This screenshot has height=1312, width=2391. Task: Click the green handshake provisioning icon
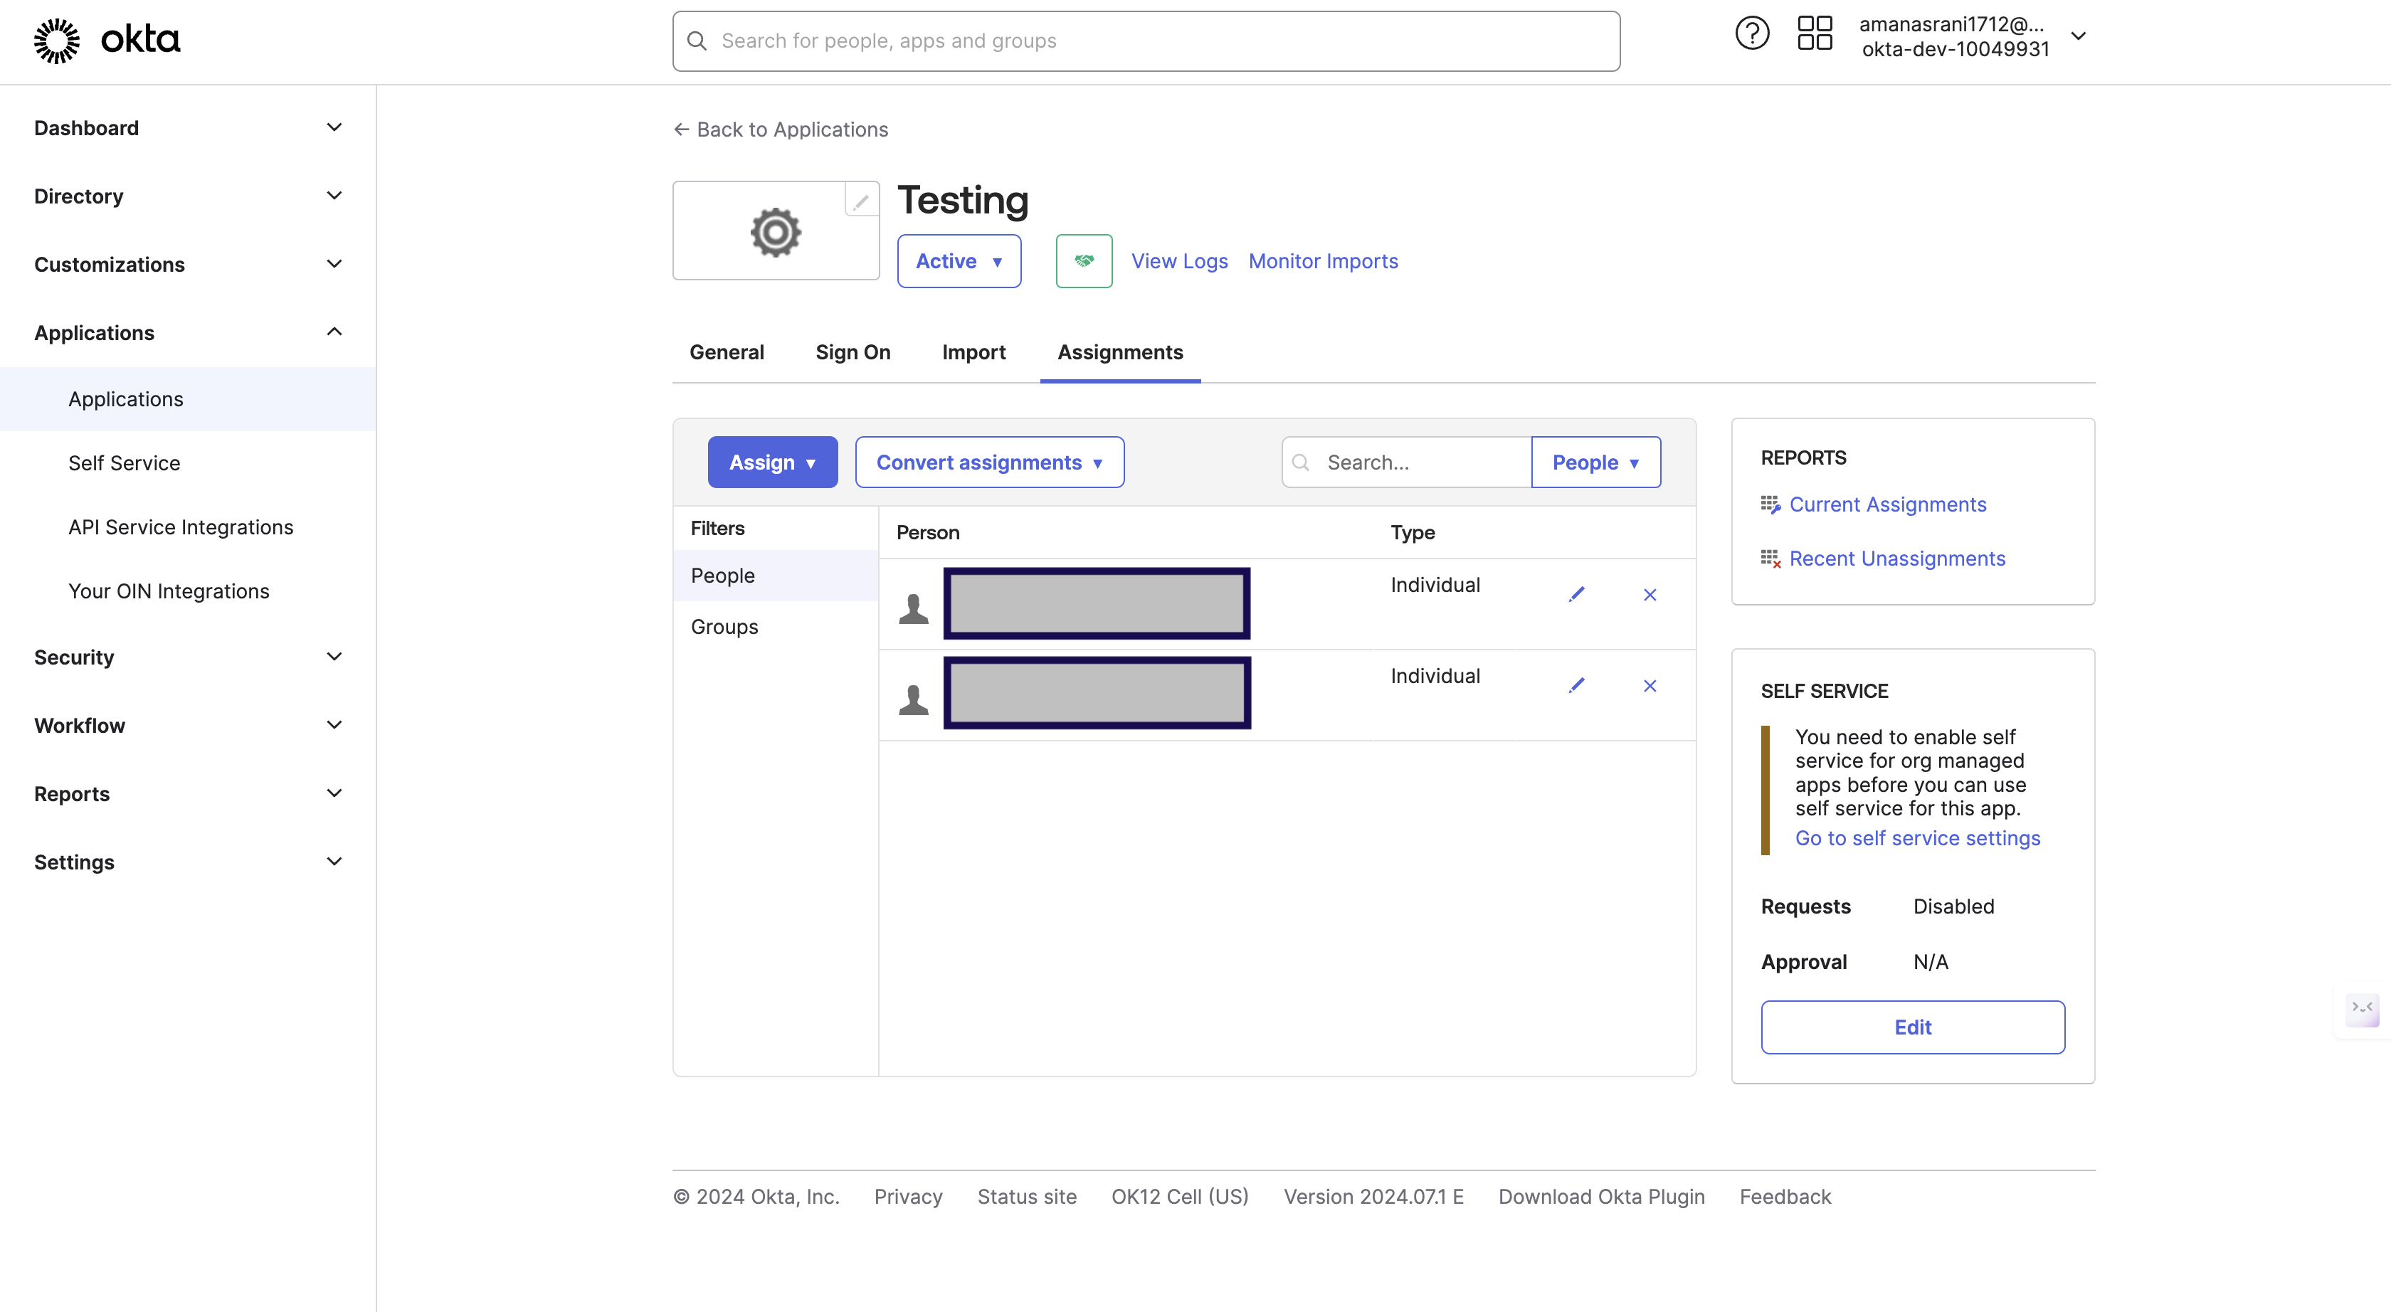point(1083,260)
